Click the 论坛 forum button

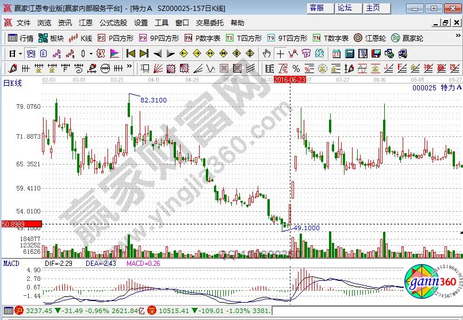[x=345, y=8]
